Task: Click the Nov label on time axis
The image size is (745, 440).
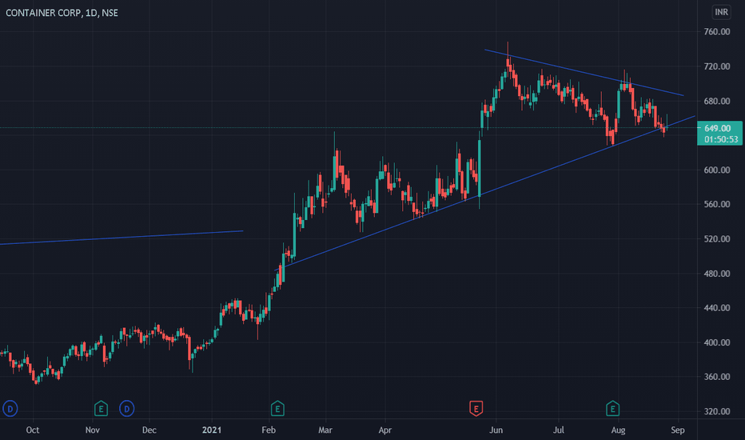Action: point(92,430)
